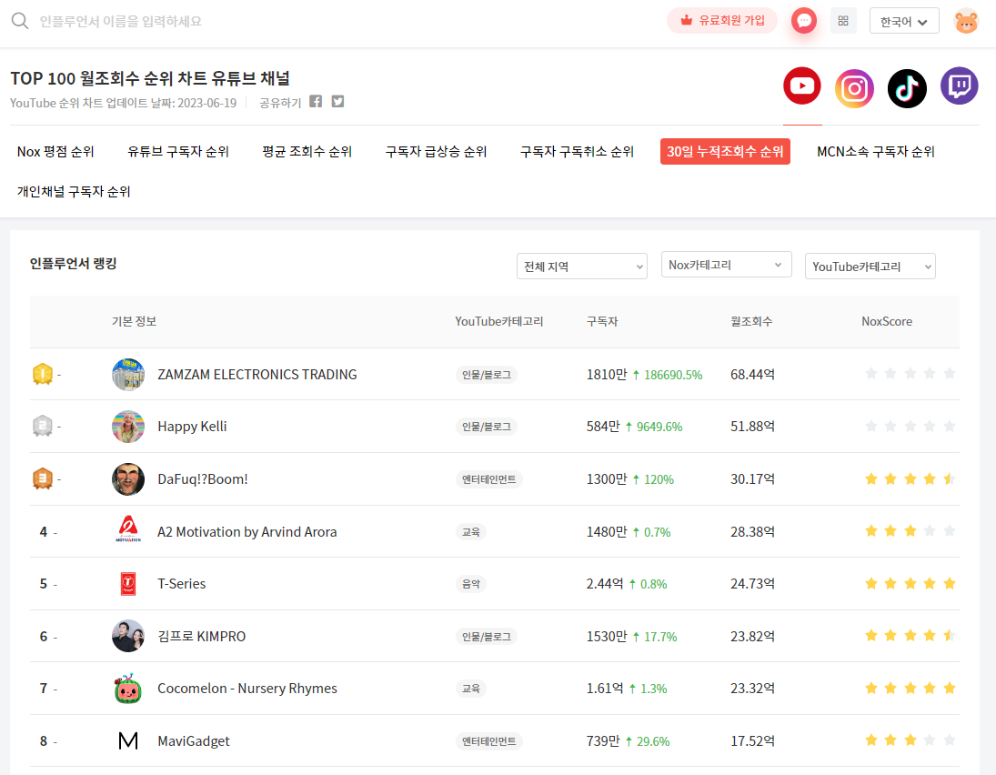Open ZAMZAM ELECTRONICS TRADING channel link
996x775 pixels.
point(257,374)
